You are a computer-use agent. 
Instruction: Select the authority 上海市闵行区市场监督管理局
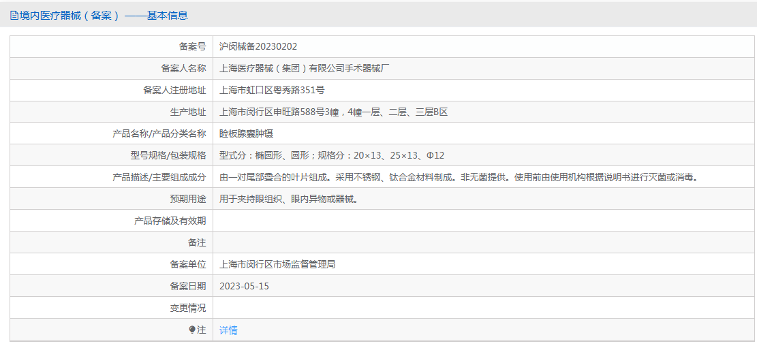click(277, 264)
